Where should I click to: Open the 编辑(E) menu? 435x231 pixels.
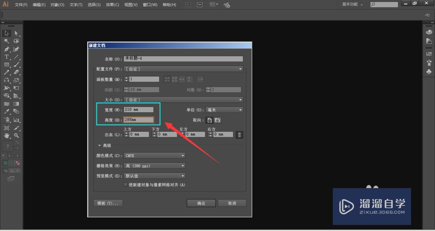point(39,5)
